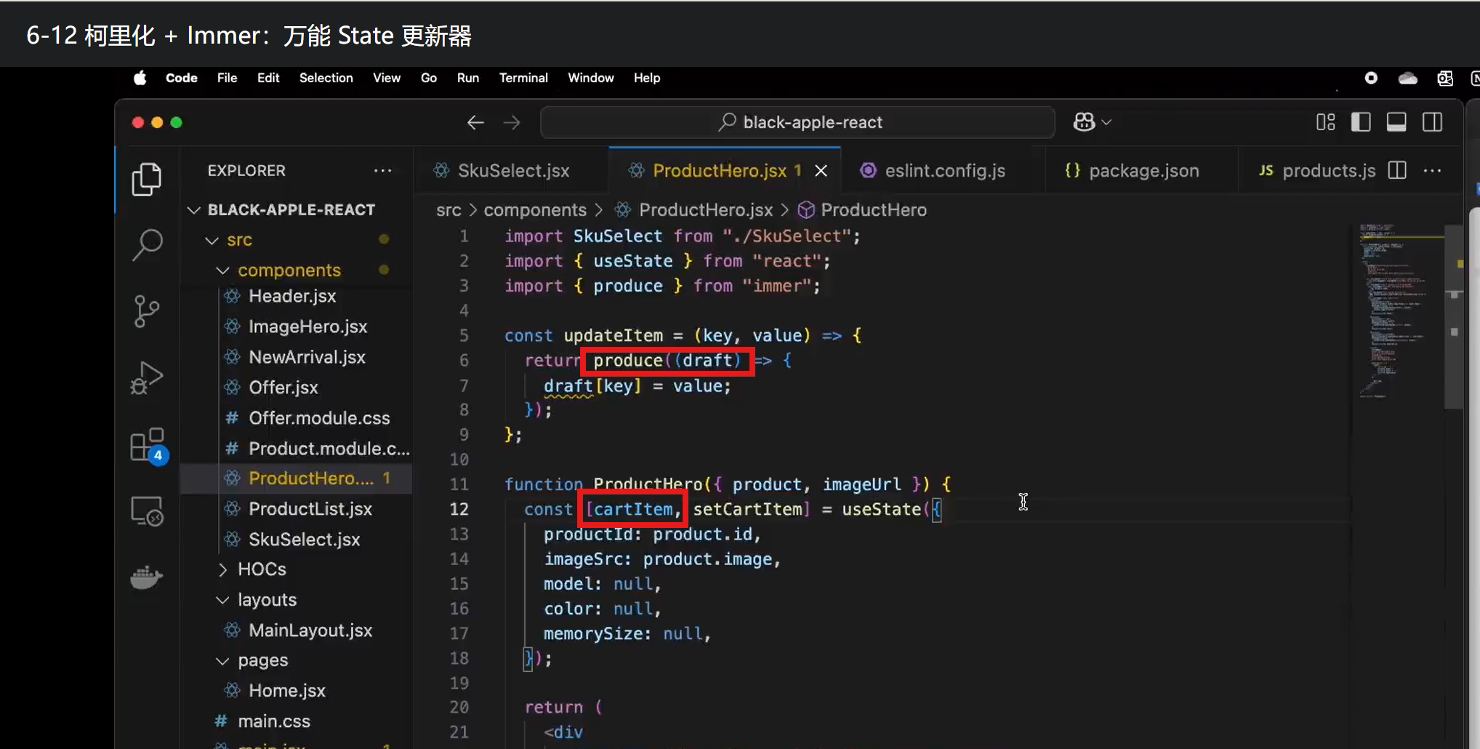Click the squiggly-underlined draft on line 7

(568, 386)
